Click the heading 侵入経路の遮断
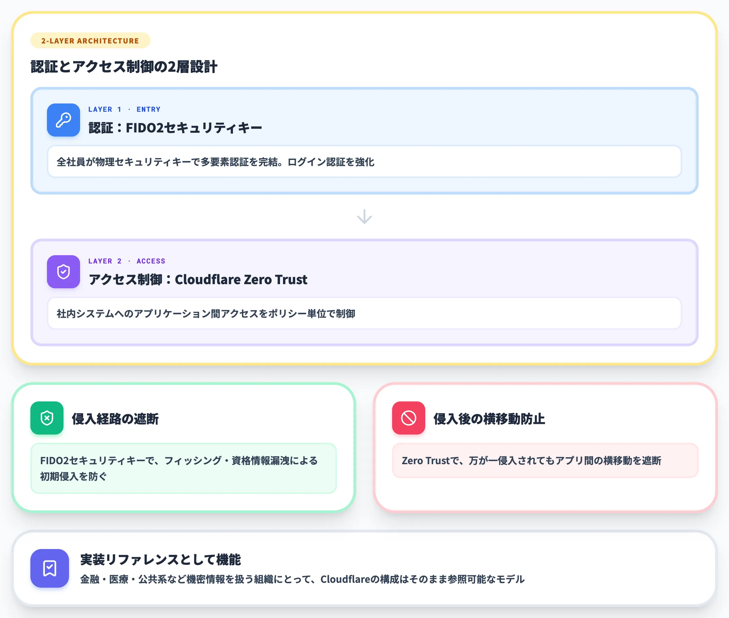Image resolution: width=729 pixels, height=618 pixels. tap(115, 419)
